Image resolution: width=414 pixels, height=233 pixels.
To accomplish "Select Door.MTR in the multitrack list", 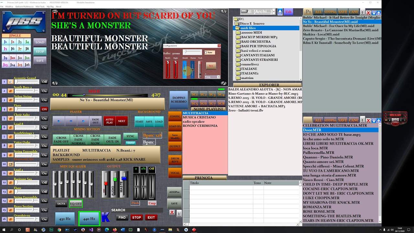I will pos(341,130).
